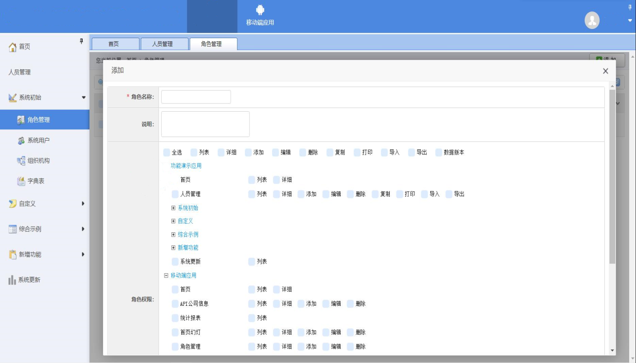
Task: Click the dialog scrollbar down arrow
Action: pos(612,350)
